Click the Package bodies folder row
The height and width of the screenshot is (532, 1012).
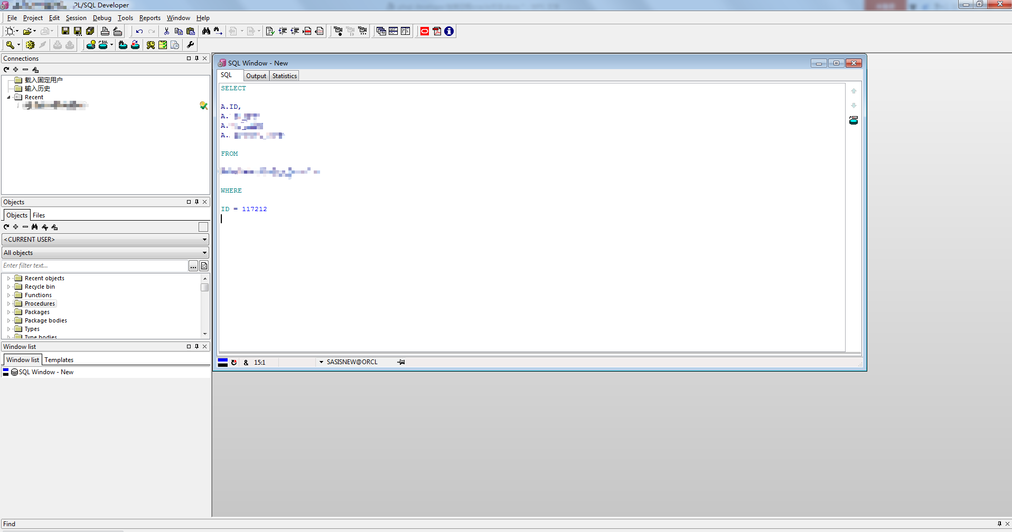coord(45,320)
